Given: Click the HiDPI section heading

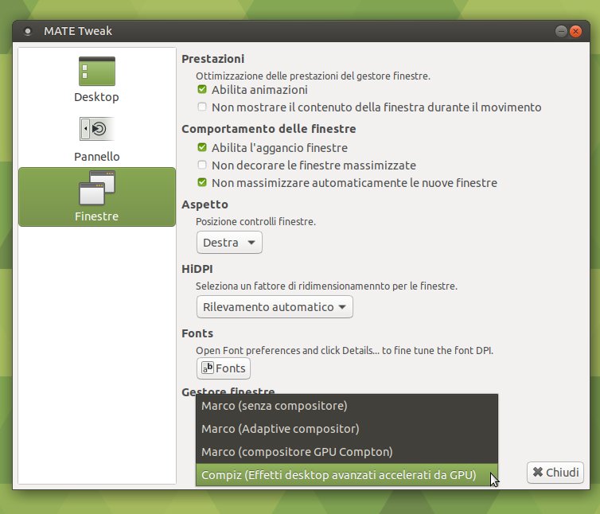Looking at the screenshot, I should [197, 269].
